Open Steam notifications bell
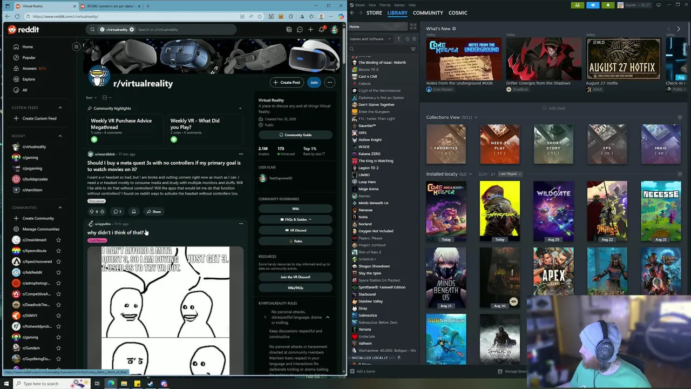The image size is (691, 389). pos(608,5)
